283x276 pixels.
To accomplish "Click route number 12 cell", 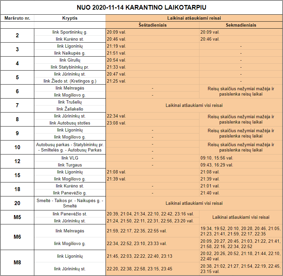I will [17, 161].
